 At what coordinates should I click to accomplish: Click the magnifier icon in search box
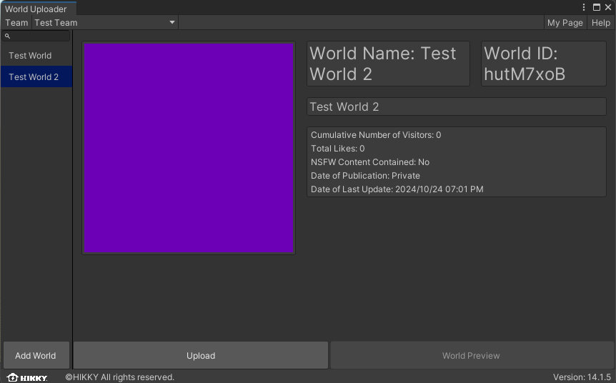[x=7, y=36]
